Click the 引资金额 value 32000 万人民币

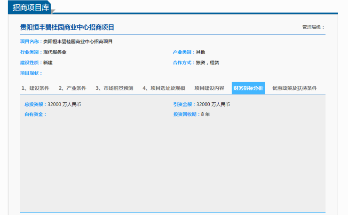(x=214, y=104)
